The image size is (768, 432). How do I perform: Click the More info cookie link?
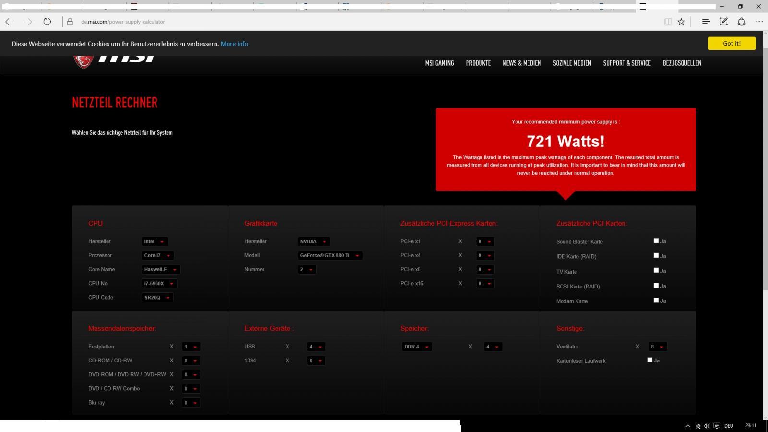click(234, 44)
